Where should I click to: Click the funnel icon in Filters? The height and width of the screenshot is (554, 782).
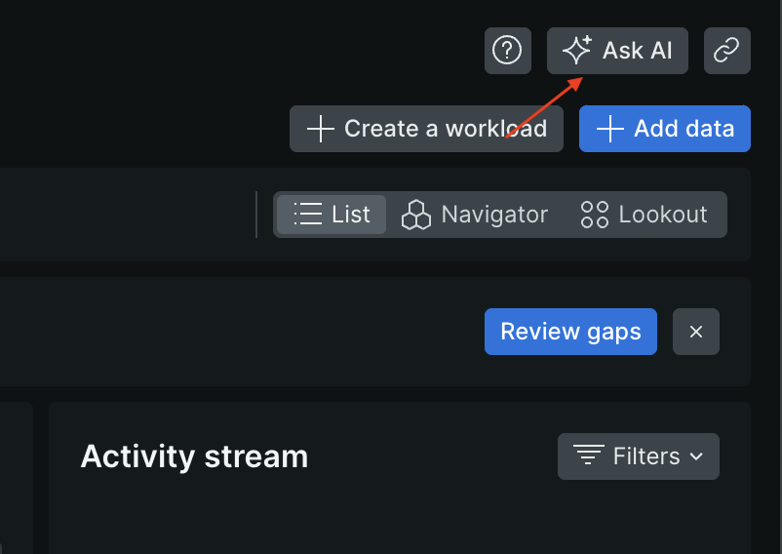tap(588, 455)
